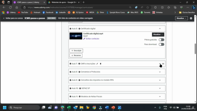The width and height of the screenshot is (197, 111).
Task: Open the YouTube bookmark
Action: [x=23, y=12]
